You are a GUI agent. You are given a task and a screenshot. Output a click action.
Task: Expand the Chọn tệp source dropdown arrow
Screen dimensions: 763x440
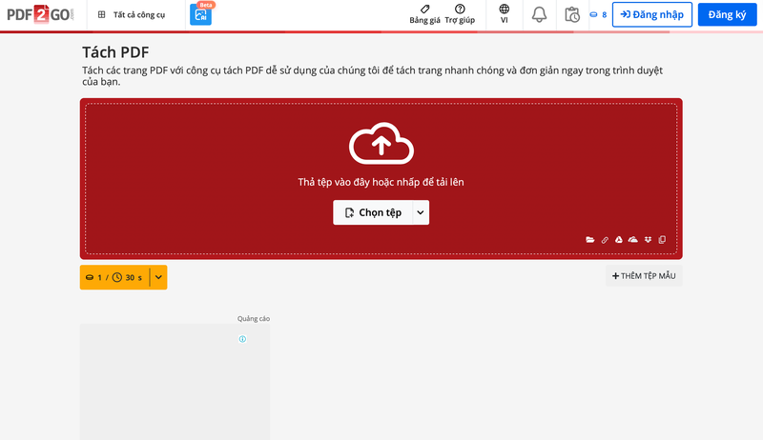pos(421,212)
